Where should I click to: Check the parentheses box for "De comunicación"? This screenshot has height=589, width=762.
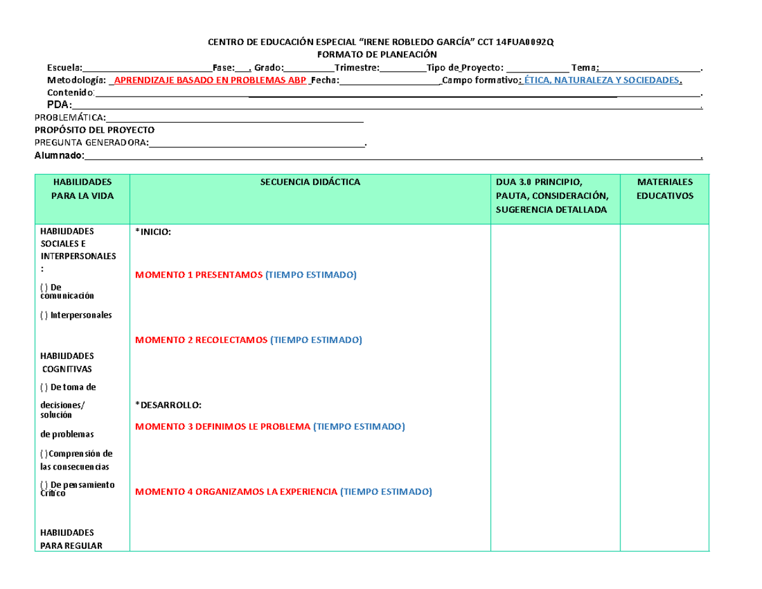tap(43, 287)
